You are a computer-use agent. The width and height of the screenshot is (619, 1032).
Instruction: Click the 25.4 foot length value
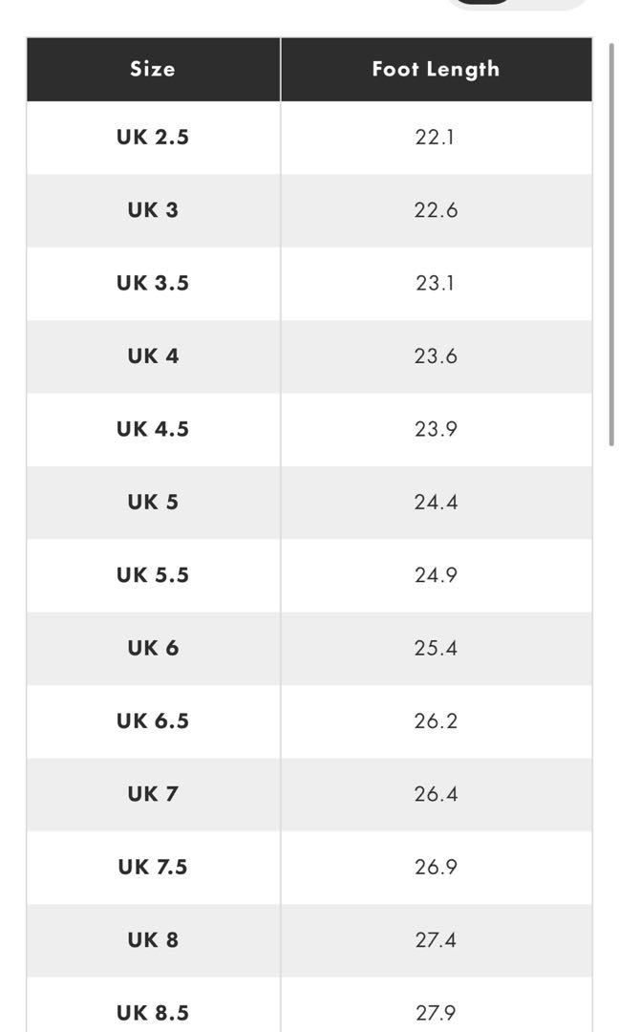436,648
